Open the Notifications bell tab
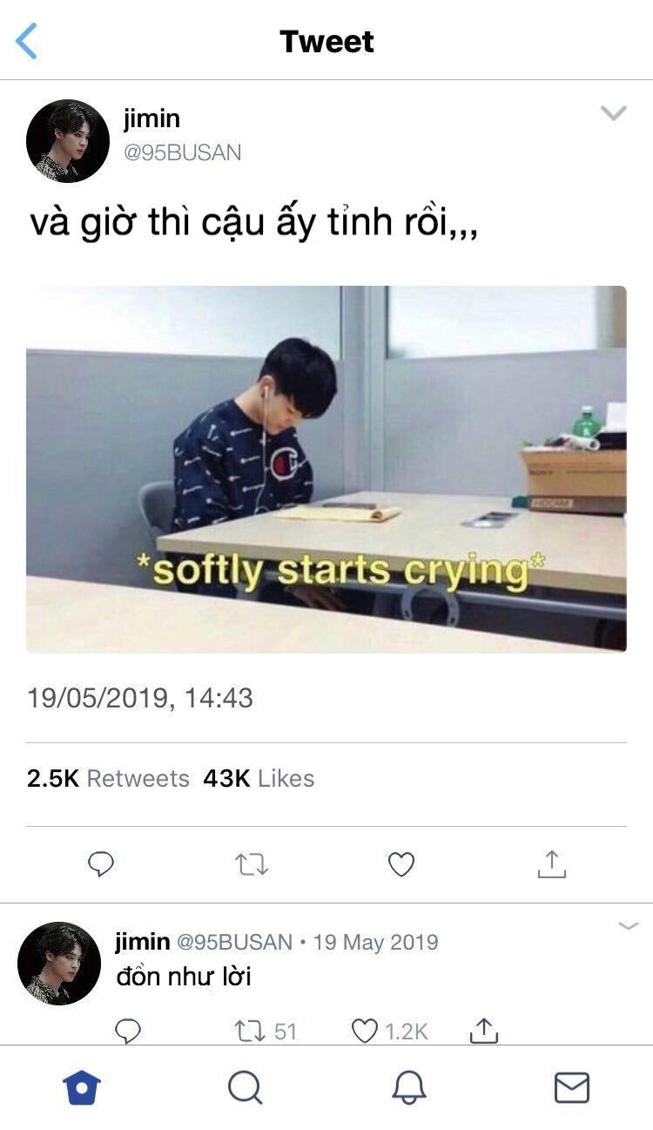The image size is (653, 1130). [408, 1087]
